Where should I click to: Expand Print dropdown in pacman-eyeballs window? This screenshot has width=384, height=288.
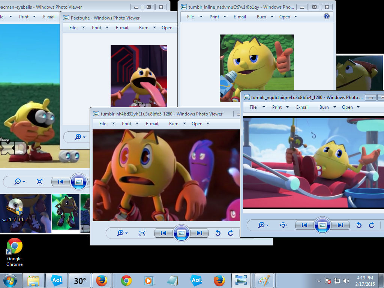(x=34, y=16)
